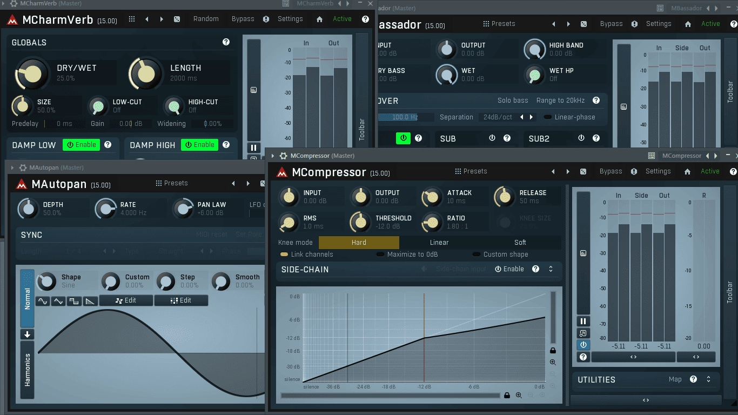
Task: Select the Hard knee mode
Action: coord(359,243)
